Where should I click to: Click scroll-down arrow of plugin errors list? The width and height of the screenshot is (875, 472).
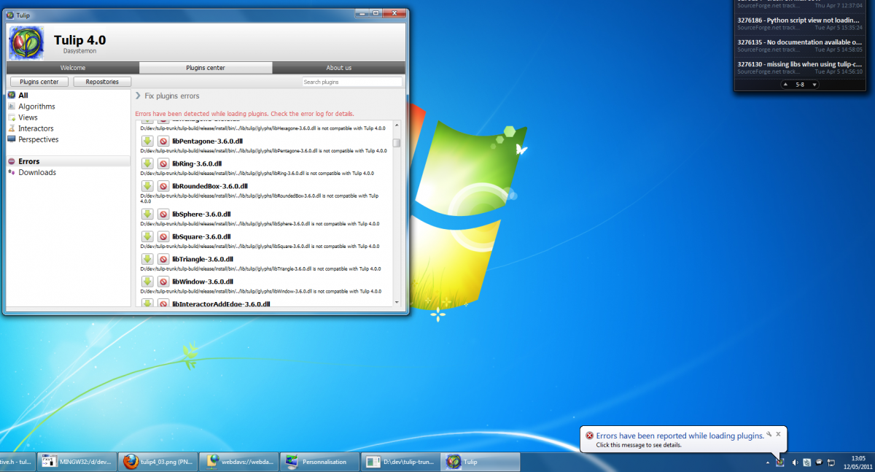click(x=397, y=302)
